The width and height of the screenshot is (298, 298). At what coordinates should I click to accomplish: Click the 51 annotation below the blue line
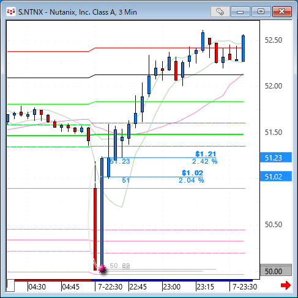pyautogui.click(x=125, y=180)
